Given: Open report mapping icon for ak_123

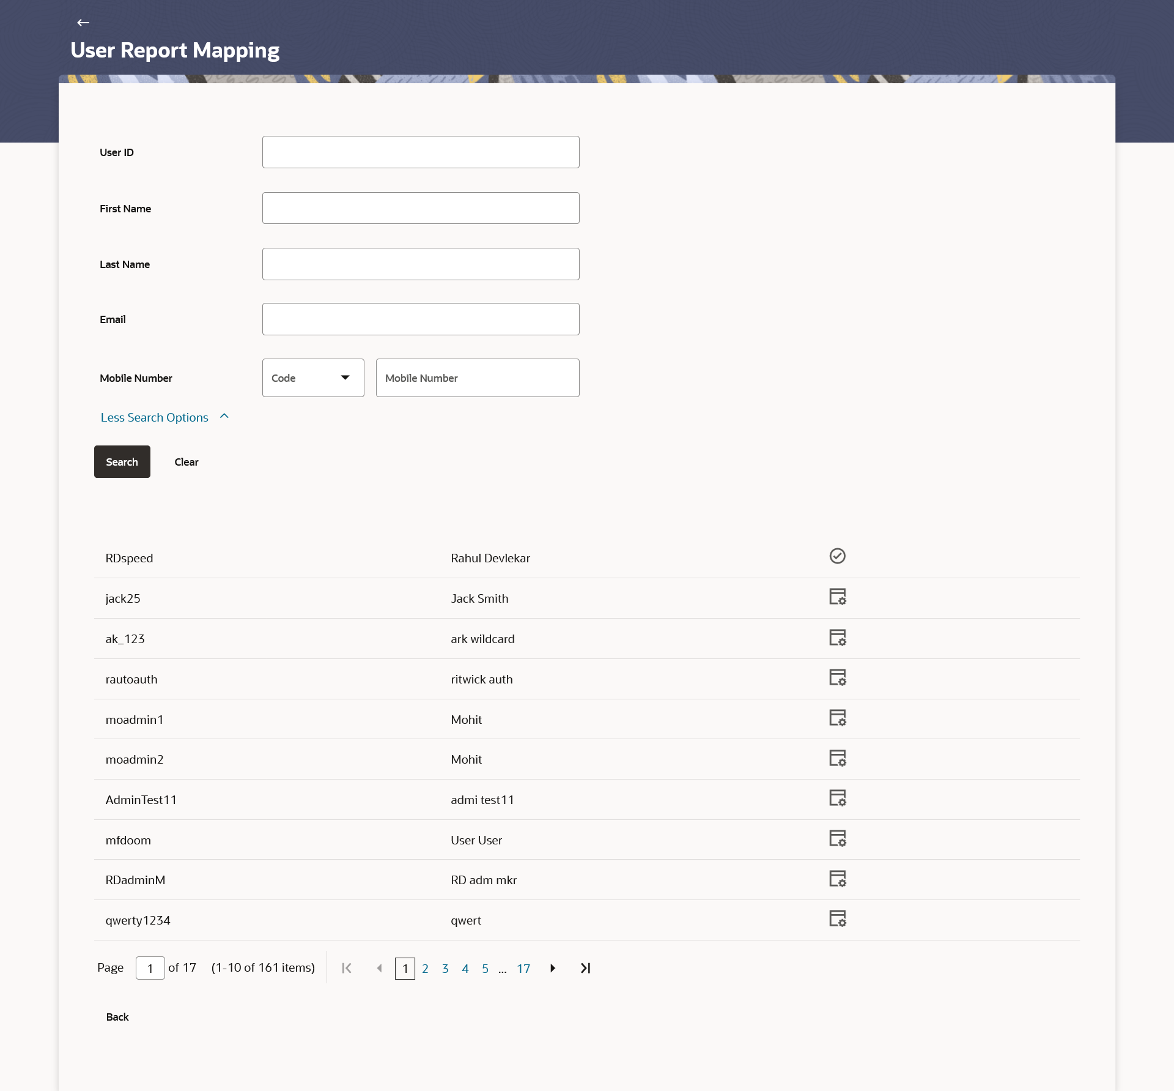Looking at the screenshot, I should tap(837, 638).
